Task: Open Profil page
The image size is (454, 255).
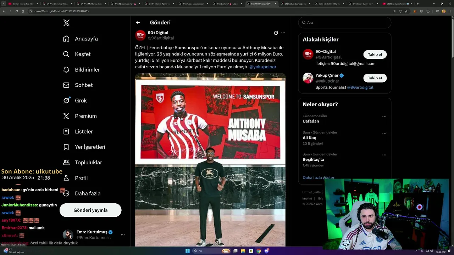Action: [75, 178]
